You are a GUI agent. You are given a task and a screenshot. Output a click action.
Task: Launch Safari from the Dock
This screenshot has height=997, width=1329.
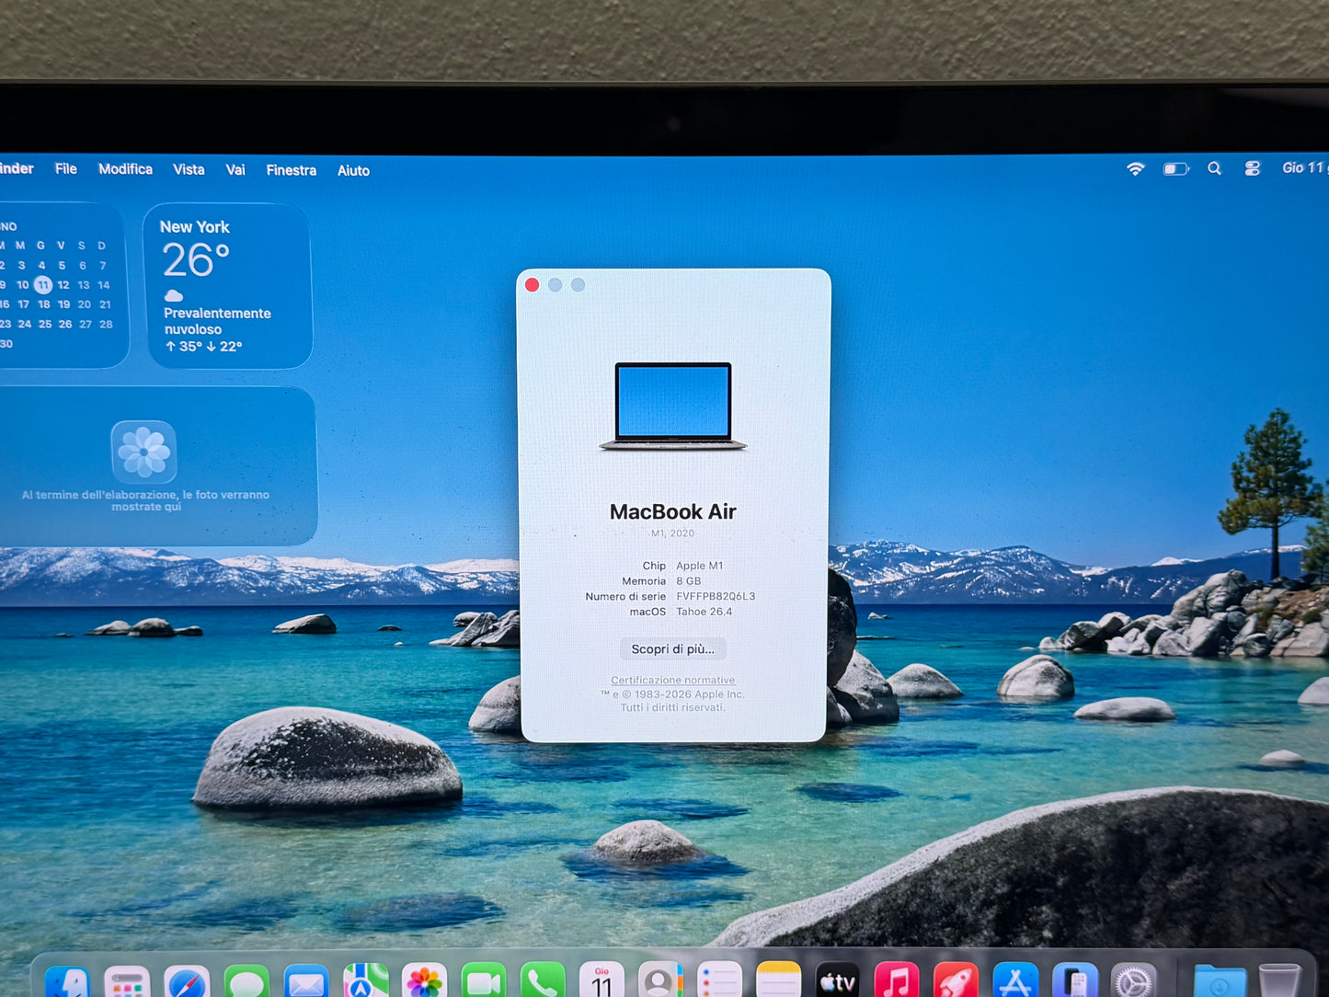pyautogui.click(x=187, y=982)
